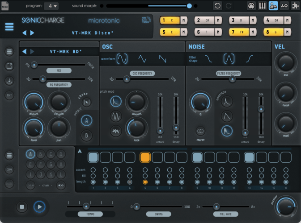The width and height of the screenshot is (301, 223).
Task: Toggle the noise stereo icon
Action: coord(201,131)
